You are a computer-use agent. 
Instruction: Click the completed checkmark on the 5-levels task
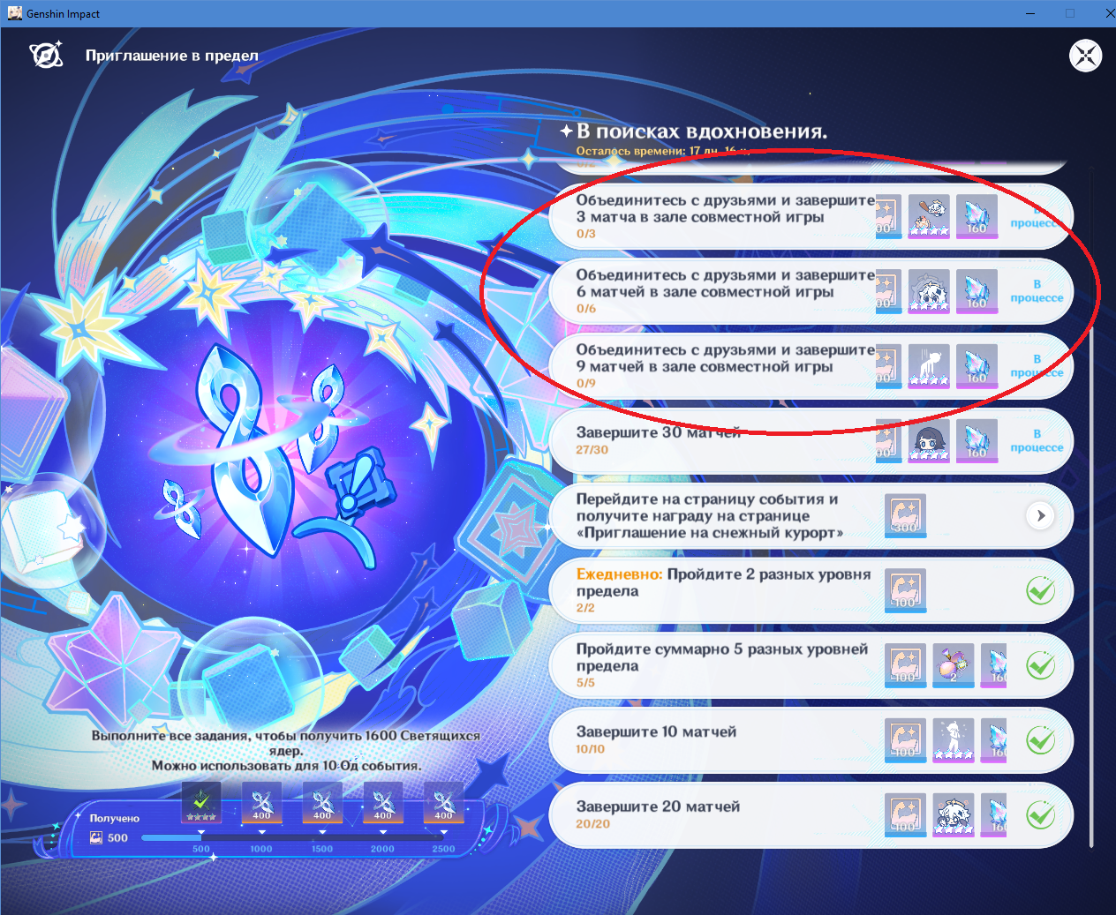1041,665
